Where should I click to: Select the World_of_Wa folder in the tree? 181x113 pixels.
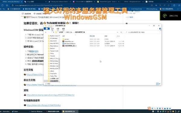tap(53, 68)
